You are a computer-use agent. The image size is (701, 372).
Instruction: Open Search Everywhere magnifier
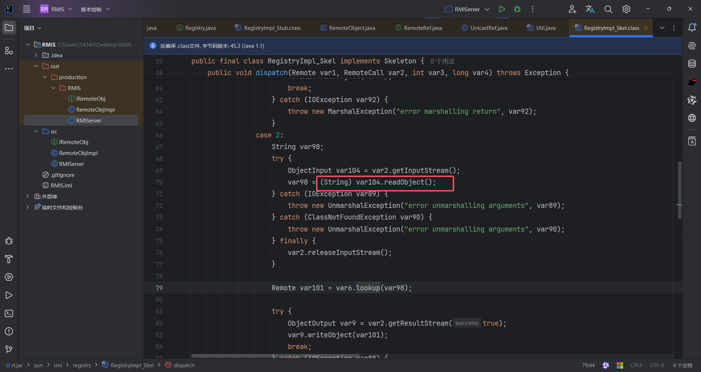point(608,9)
